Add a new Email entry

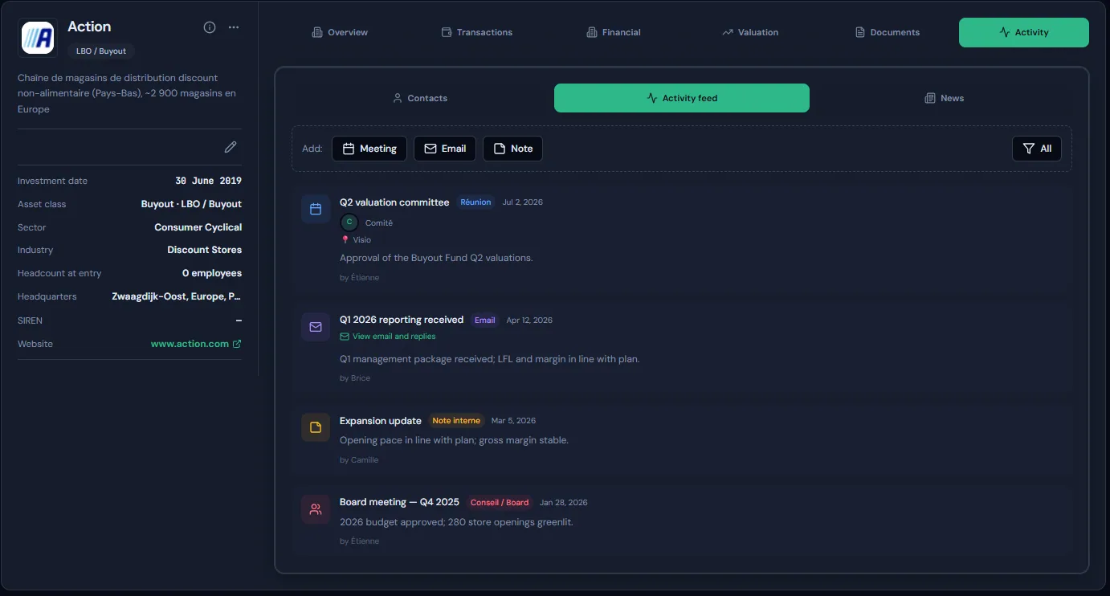[x=445, y=149]
